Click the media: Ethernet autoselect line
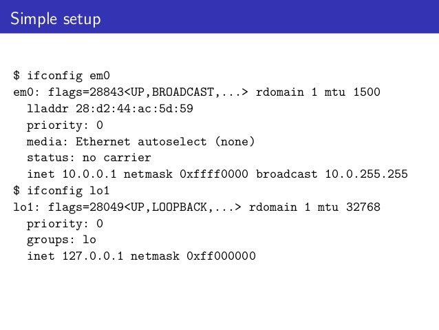 coord(141,141)
